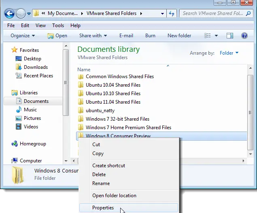Choose Cut from the context menu
Viewport: 257px width, 213px height.
[129, 145]
